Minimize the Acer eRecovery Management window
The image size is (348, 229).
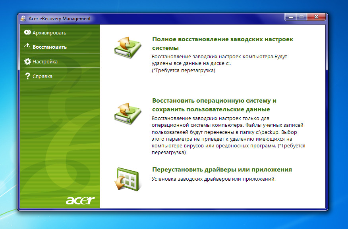tap(290, 17)
